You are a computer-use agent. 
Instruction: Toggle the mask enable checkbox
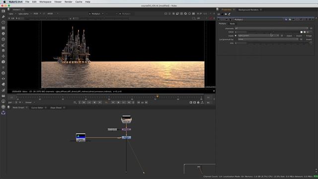pos(236,36)
